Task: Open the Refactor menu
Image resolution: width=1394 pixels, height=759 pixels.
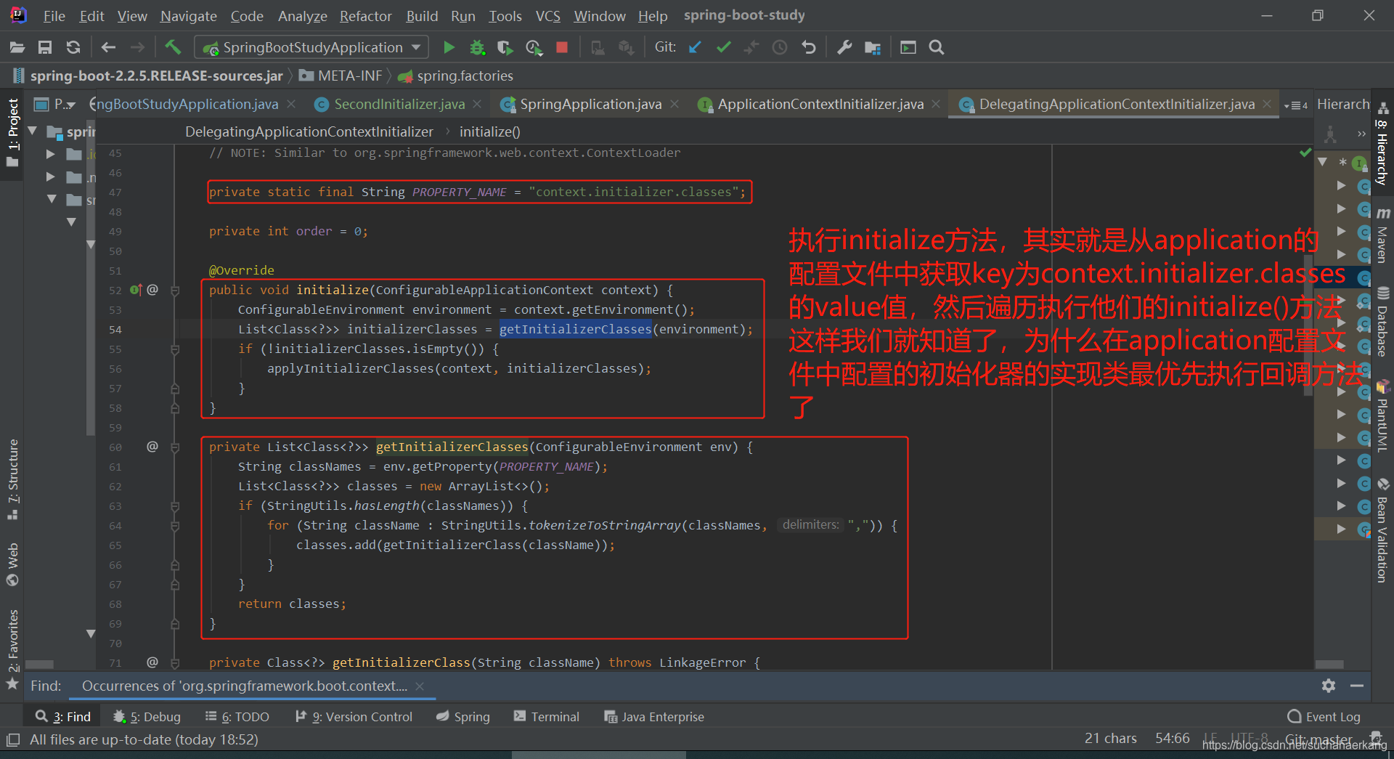Action: click(365, 16)
